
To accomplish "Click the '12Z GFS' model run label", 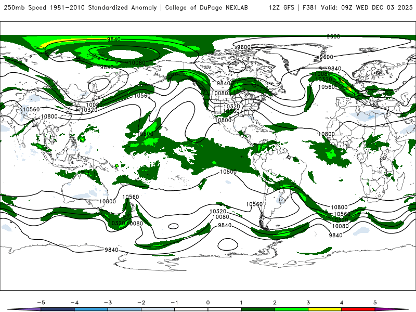I will click(281, 8).
